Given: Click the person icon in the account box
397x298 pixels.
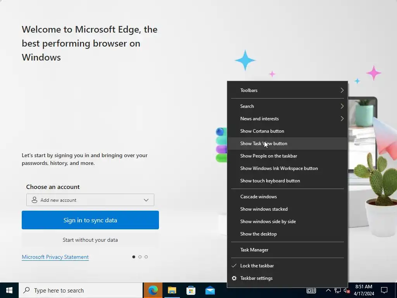Looking at the screenshot, I should [35, 200].
